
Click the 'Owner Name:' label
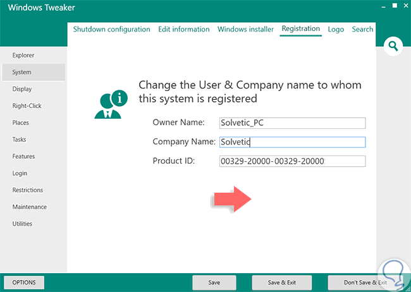[178, 123]
